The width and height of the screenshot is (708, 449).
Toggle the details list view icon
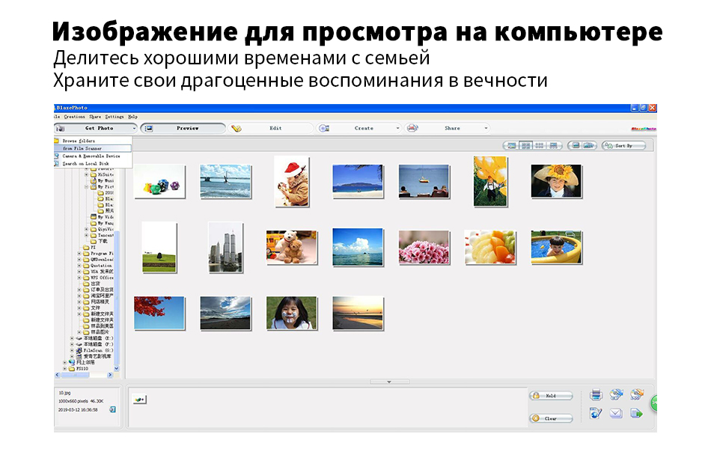(x=554, y=145)
